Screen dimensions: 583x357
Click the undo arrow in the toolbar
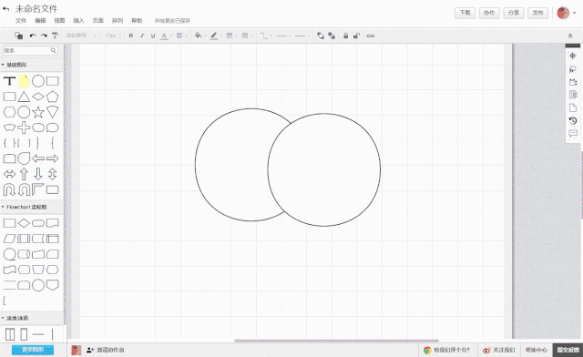(33, 36)
